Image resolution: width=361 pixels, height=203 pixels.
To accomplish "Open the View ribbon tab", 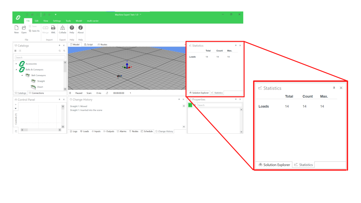I will [x=45, y=21].
